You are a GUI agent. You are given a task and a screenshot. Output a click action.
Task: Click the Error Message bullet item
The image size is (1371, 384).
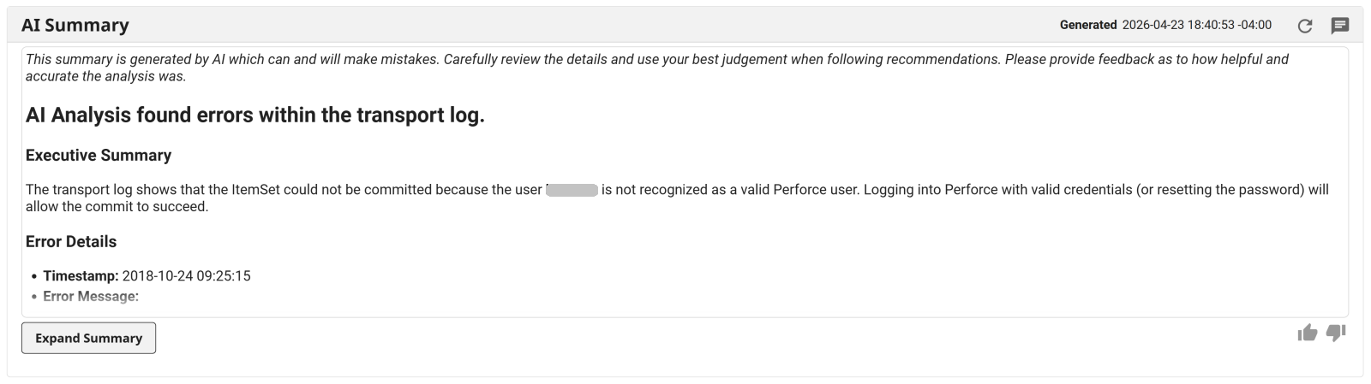[90, 296]
